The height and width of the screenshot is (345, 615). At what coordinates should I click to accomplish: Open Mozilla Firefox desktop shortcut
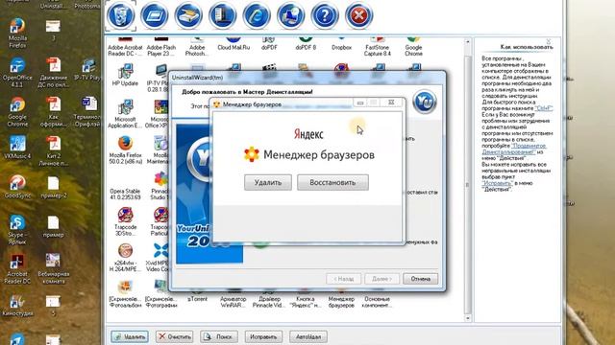[17, 34]
